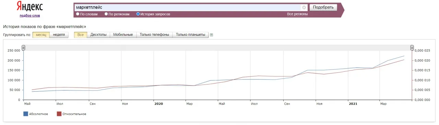Switch to the 'Мобильные' tab

(x=123, y=35)
